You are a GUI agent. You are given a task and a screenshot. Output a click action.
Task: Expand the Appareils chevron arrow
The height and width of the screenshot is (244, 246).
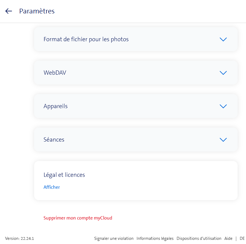223,106
